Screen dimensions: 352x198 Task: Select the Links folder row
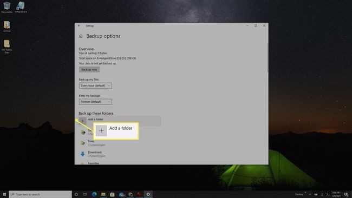point(120,143)
